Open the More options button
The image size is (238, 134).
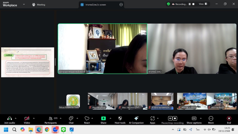(x=211, y=119)
